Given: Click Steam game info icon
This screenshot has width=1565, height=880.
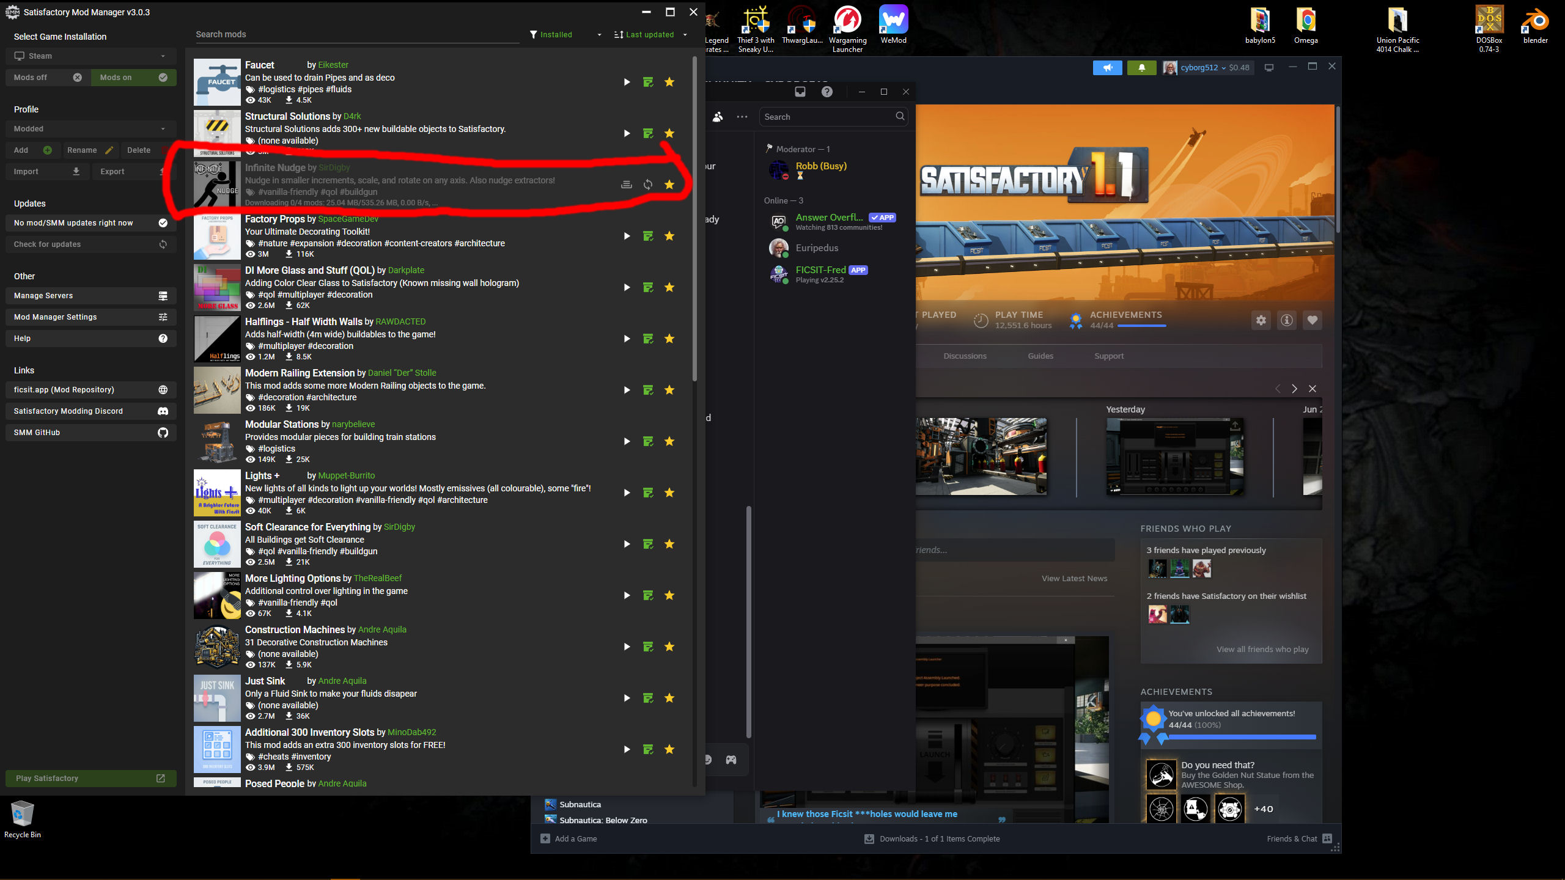Looking at the screenshot, I should [x=1287, y=320].
